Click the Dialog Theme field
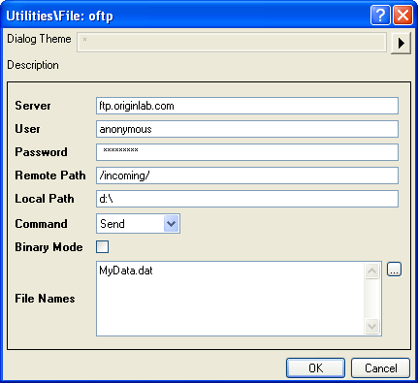This screenshot has height=383, width=418. click(x=232, y=42)
